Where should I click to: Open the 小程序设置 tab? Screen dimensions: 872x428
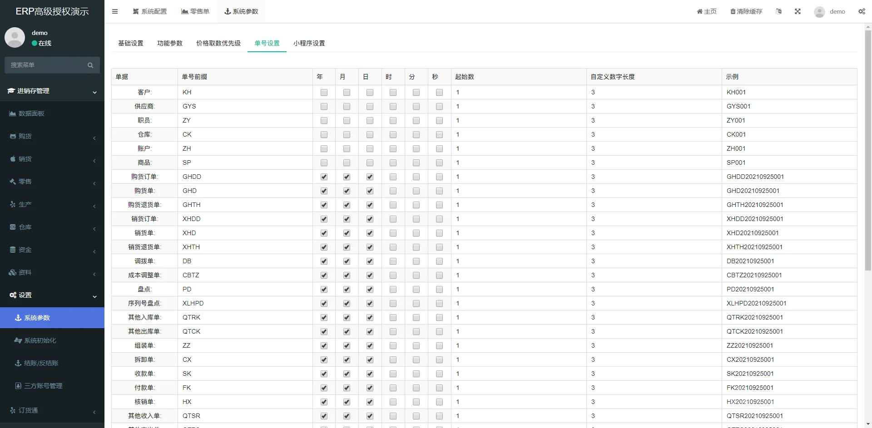tap(309, 43)
